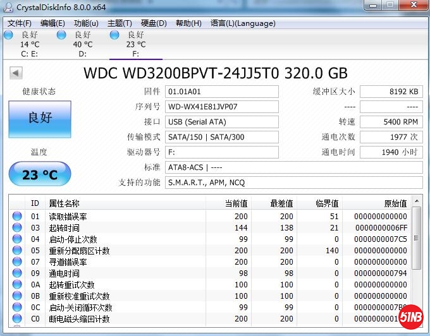This screenshot has width=430, height=336.
Task: Click the 23 °C temperature button
Action: pyautogui.click(x=39, y=175)
